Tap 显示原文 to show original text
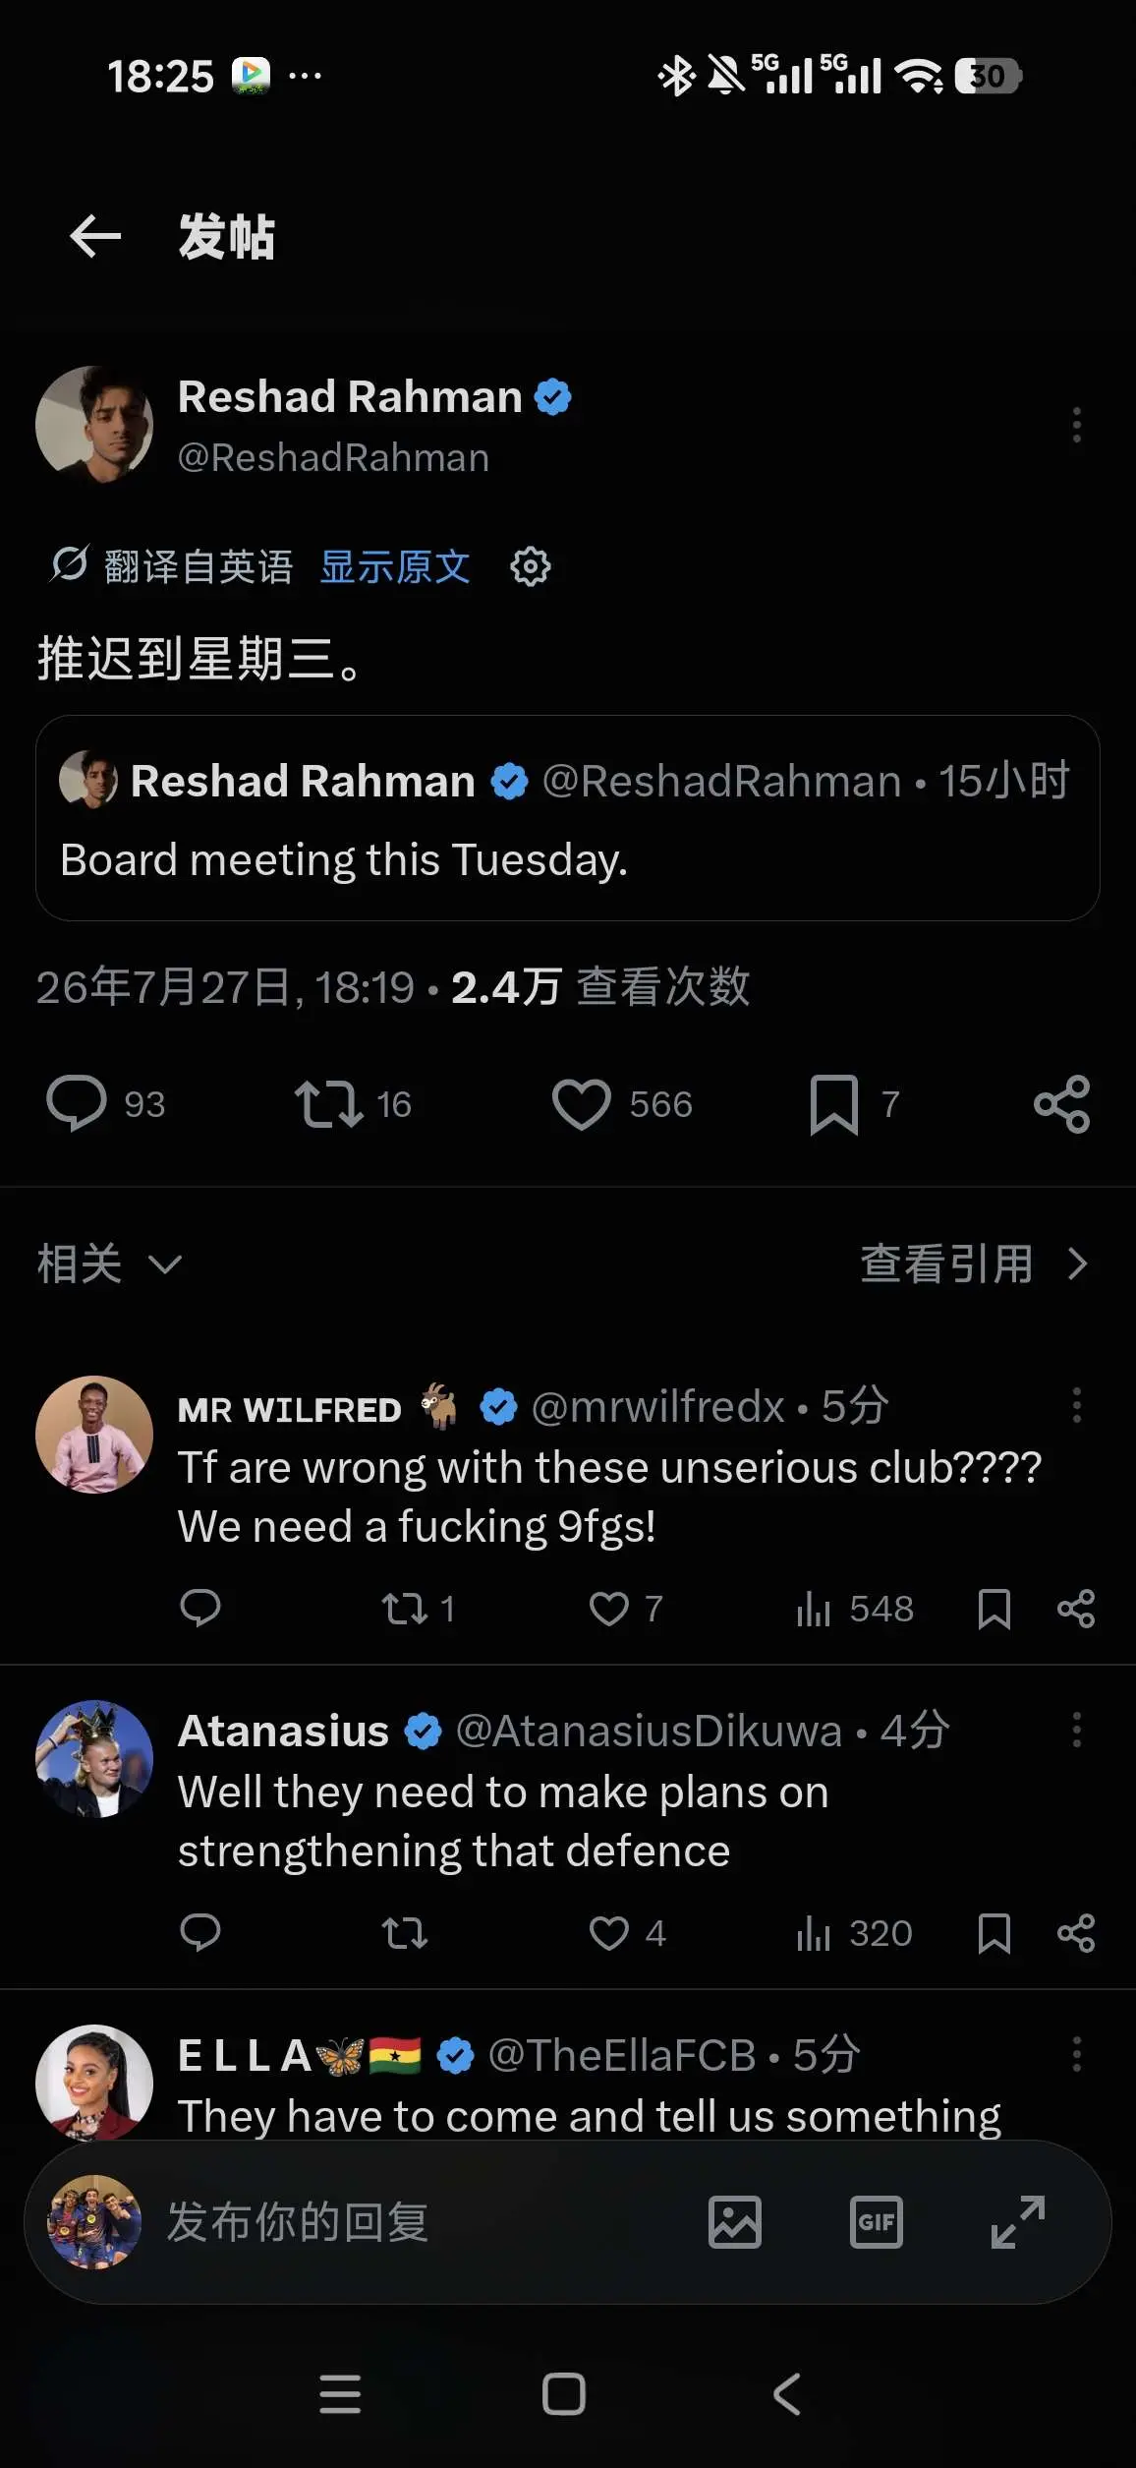Screen dimensions: 1136x2468 395,567
